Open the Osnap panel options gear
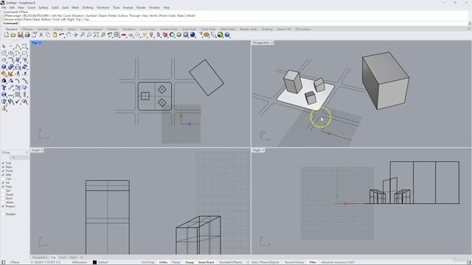 [x=27, y=152]
